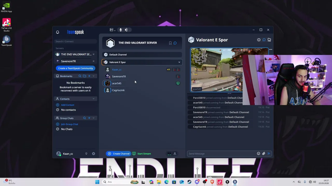This screenshot has width=332, height=186.
Task: Toggle the left channel view layout icon
Action: [x=169, y=154]
